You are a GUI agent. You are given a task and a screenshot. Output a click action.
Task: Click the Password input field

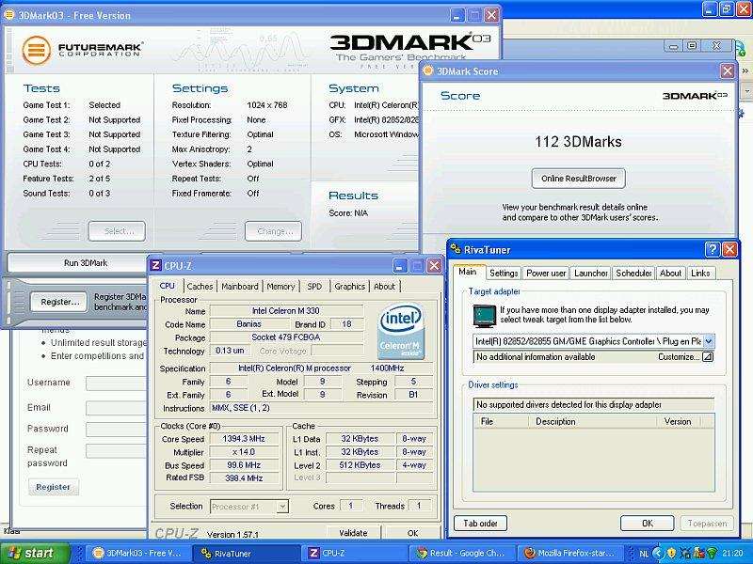pyautogui.click(x=116, y=429)
